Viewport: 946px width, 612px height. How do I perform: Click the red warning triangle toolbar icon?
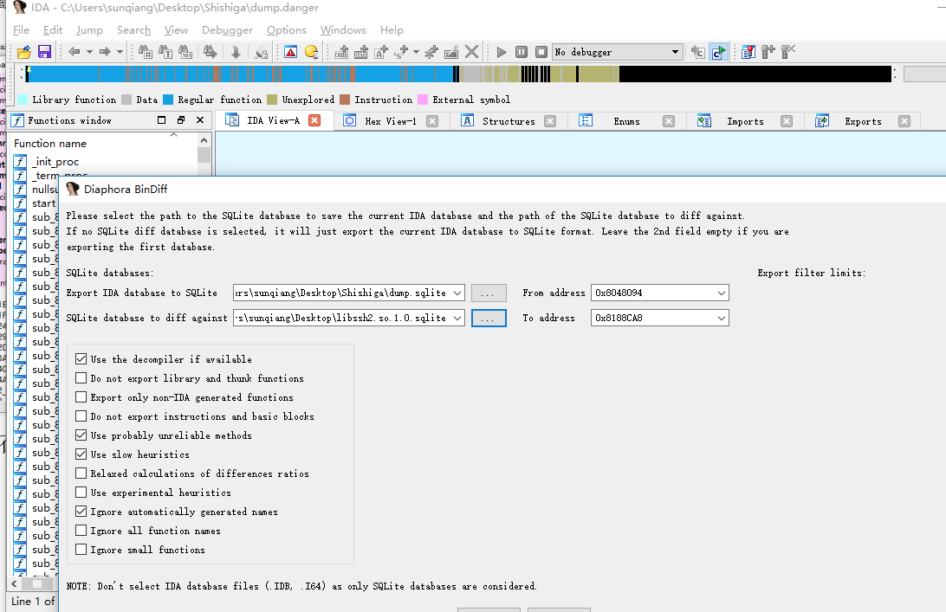pyautogui.click(x=291, y=53)
